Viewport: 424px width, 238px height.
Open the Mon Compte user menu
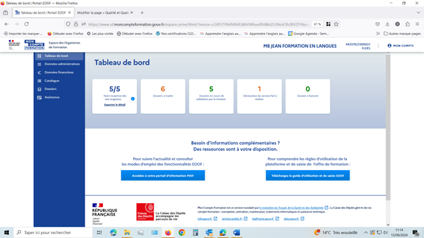click(x=400, y=46)
